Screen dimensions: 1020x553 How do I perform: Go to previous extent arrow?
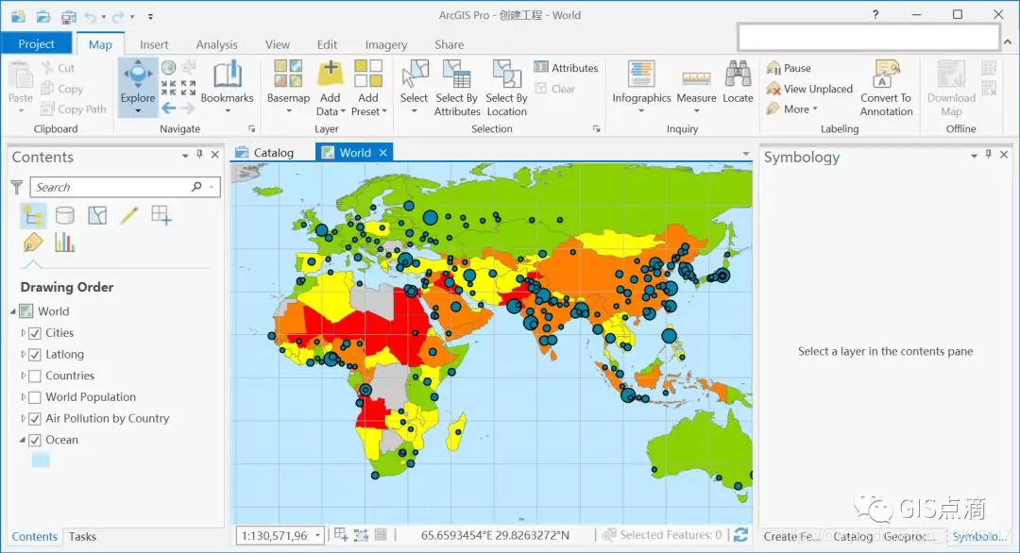point(168,109)
